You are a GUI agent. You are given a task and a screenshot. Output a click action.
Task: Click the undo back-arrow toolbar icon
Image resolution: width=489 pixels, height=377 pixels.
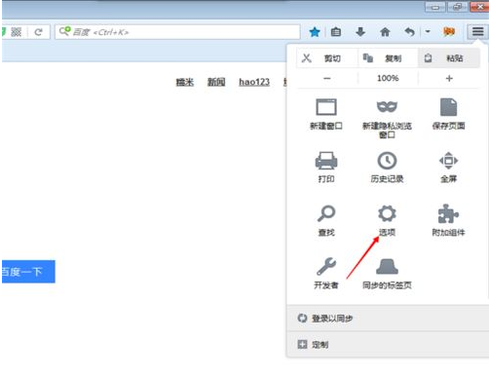pyautogui.click(x=409, y=32)
